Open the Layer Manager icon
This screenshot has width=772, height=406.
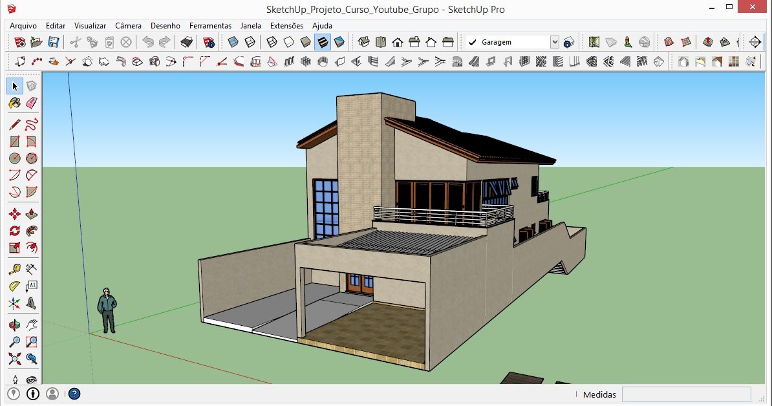click(x=569, y=42)
